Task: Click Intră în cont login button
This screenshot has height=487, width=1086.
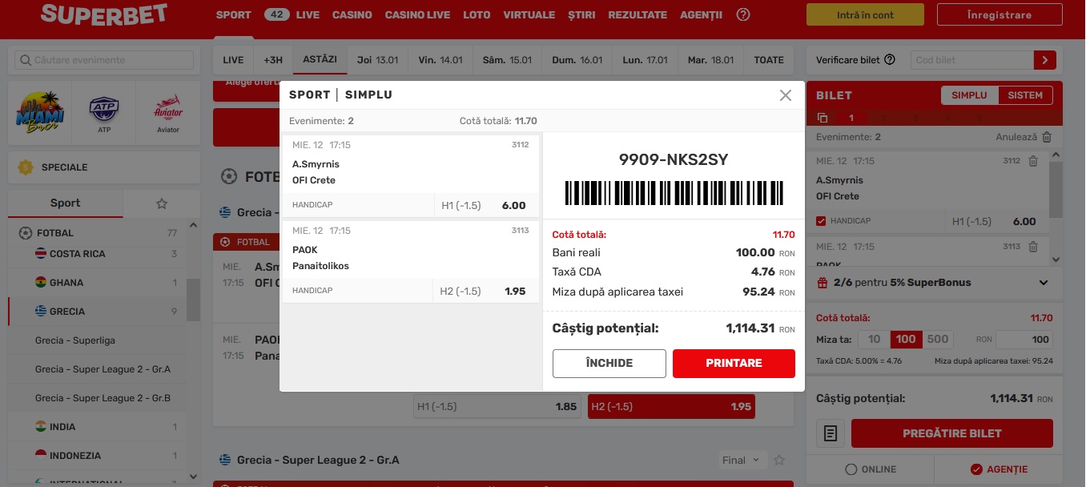Action: tap(867, 15)
